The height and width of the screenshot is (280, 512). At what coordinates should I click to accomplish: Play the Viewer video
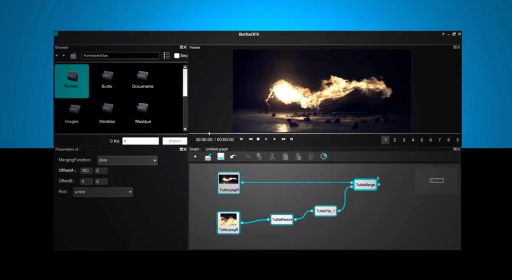click(x=275, y=139)
